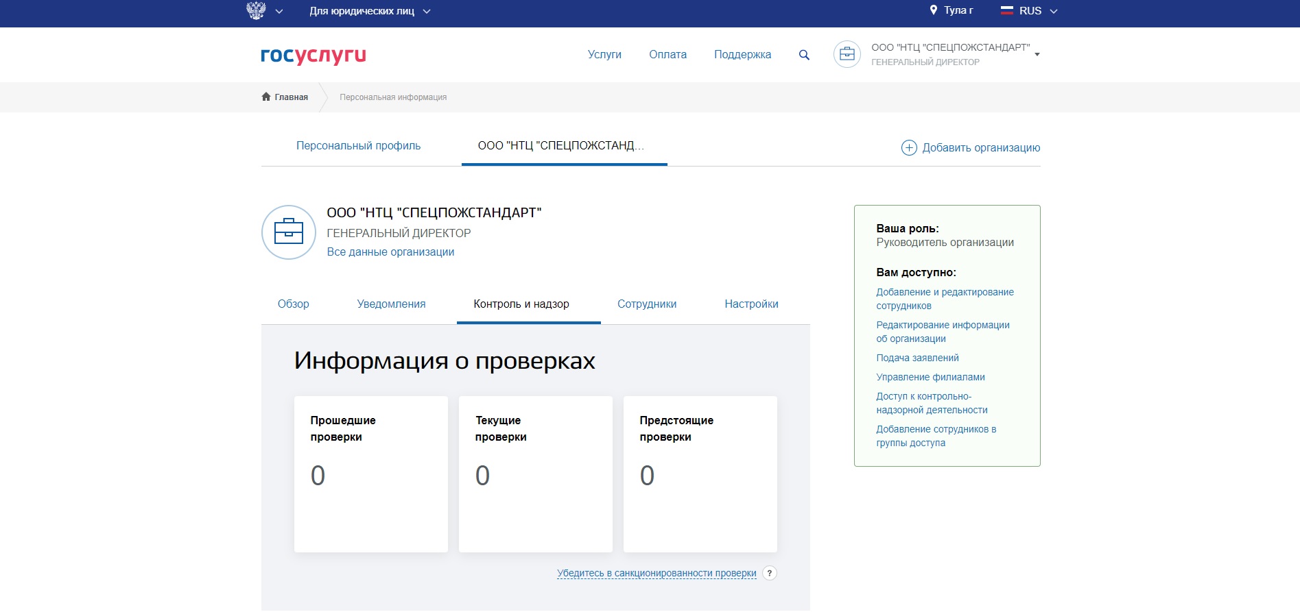Click the organization title ООО "НТЦ "СПЕЦПОЖСТАНДАРТ"
Viewport: 1300px width, 612px height.
click(x=434, y=213)
